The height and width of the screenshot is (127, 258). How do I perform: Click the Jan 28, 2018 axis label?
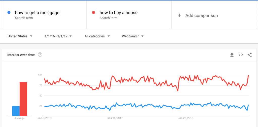(186, 118)
